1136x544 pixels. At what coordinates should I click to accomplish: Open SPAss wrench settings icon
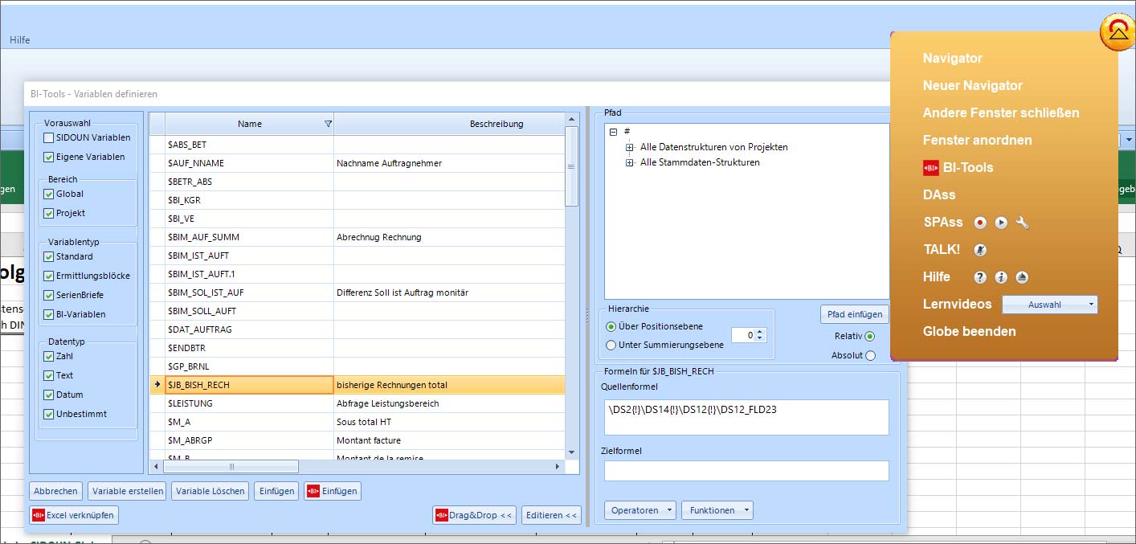[x=1022, y=223]
